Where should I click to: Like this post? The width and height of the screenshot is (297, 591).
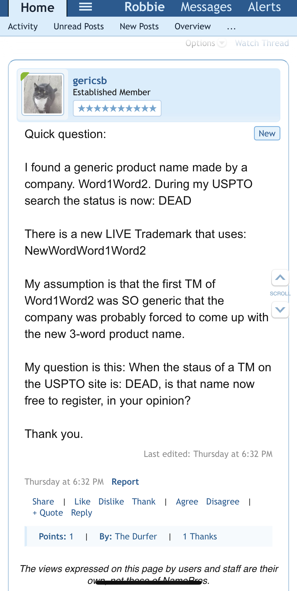point(82,502)
